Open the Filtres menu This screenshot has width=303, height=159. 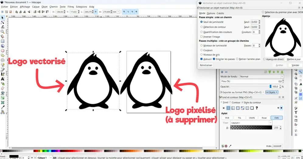click(71, 7)
